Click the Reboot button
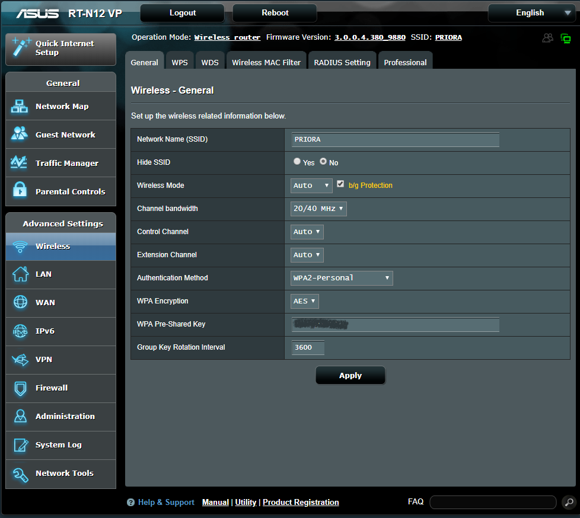Image resolution: width=580 pixels, height=518 pixels. tap(275, 13)
